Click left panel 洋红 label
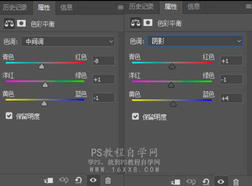The height and width of the screenshot is (186, 252). click(8, 76)
